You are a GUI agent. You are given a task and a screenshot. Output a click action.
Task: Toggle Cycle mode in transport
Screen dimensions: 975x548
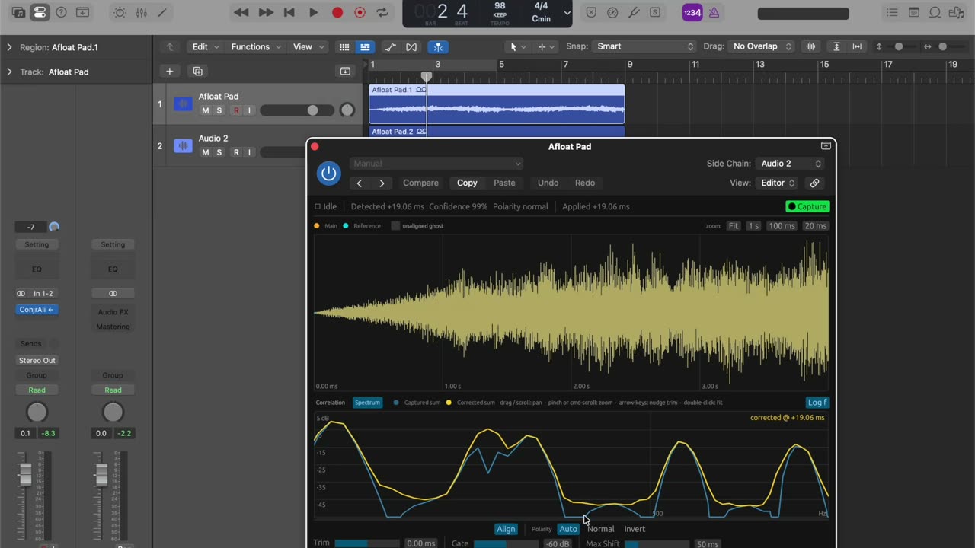coord(382,12)
